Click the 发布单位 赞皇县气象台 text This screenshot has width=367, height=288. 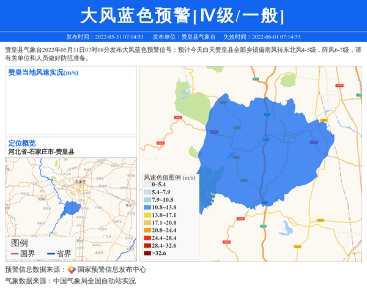183,37
